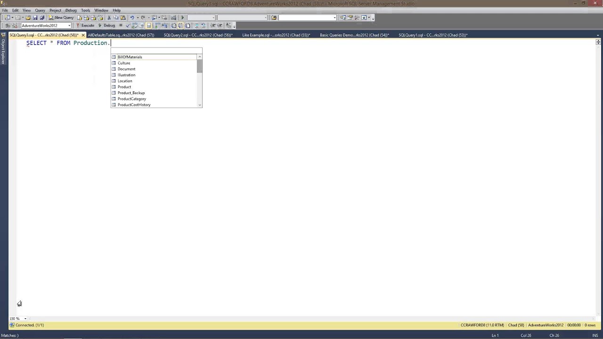Open the Help menu
Screen dimensions: 603x339
(117, 10)
